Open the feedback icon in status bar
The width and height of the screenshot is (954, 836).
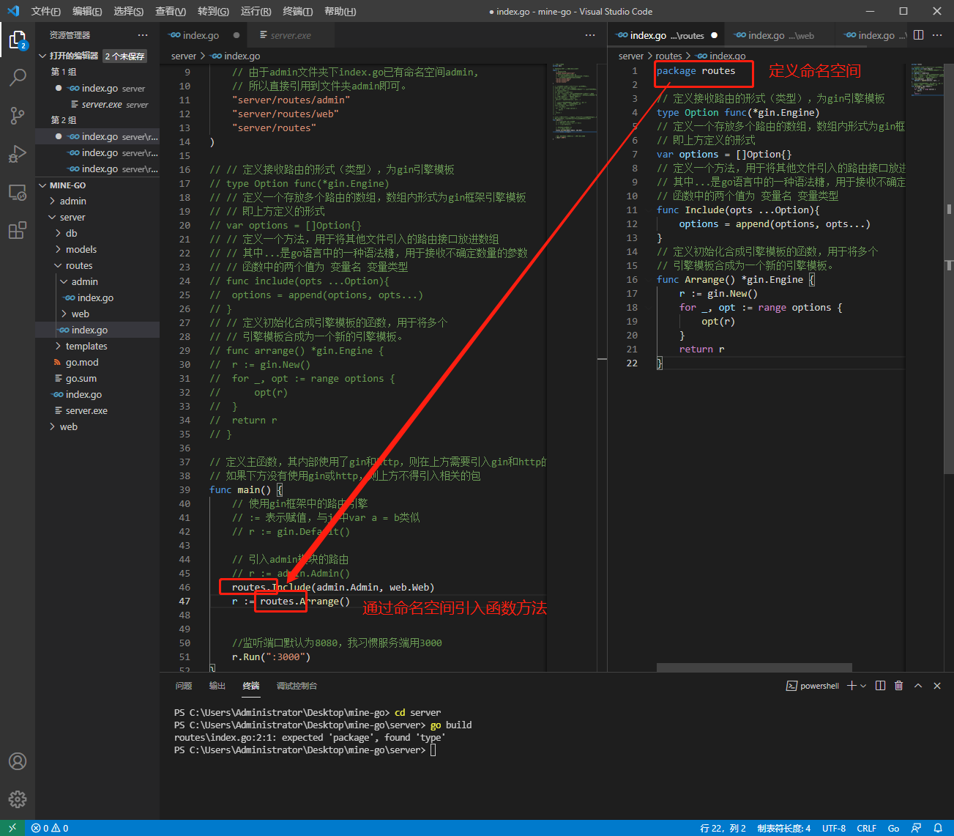pos(916,828)
